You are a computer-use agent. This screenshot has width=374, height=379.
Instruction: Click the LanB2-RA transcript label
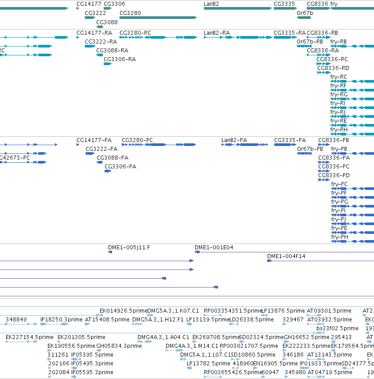click(217, 33)
